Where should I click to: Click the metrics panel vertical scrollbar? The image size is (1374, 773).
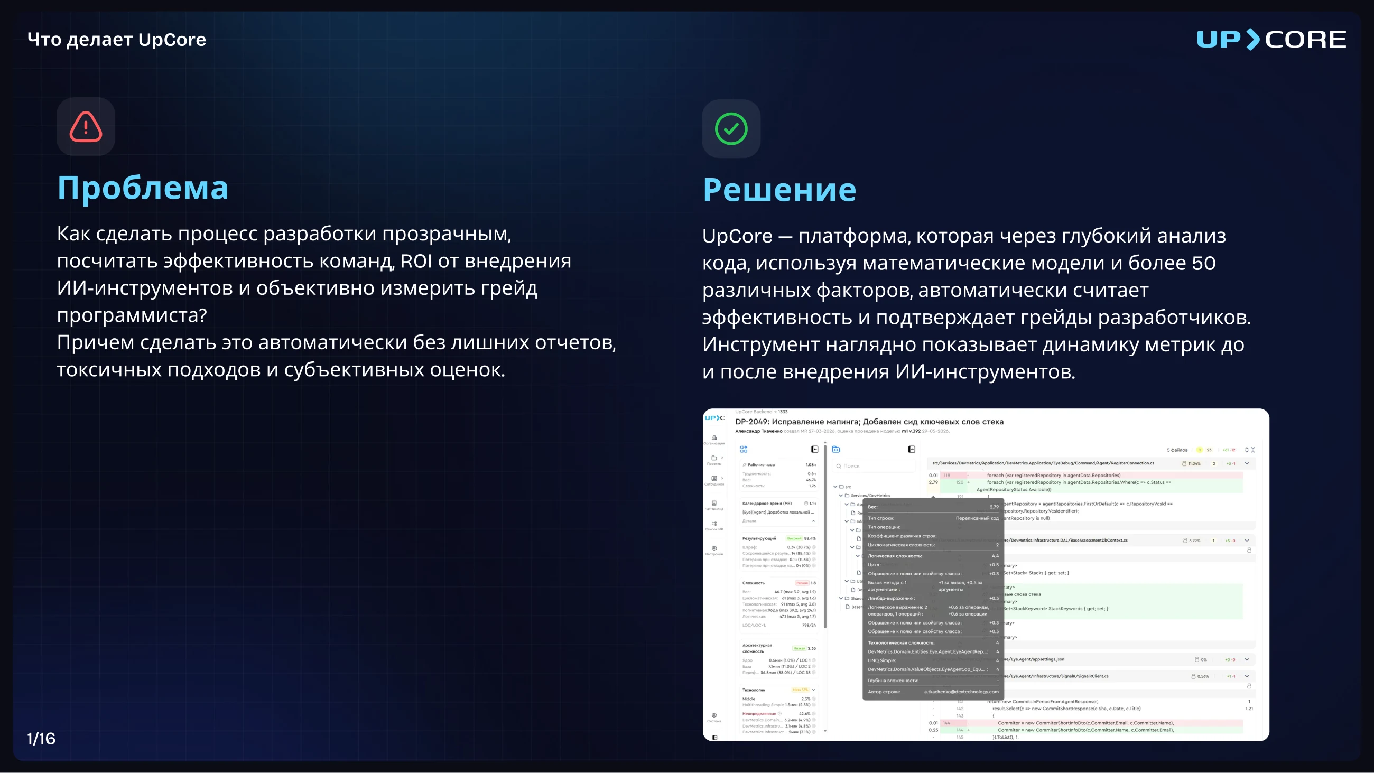coord(825,536)
